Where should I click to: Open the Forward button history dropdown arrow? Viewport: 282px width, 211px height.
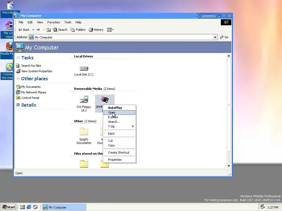[x=44, y=30]
